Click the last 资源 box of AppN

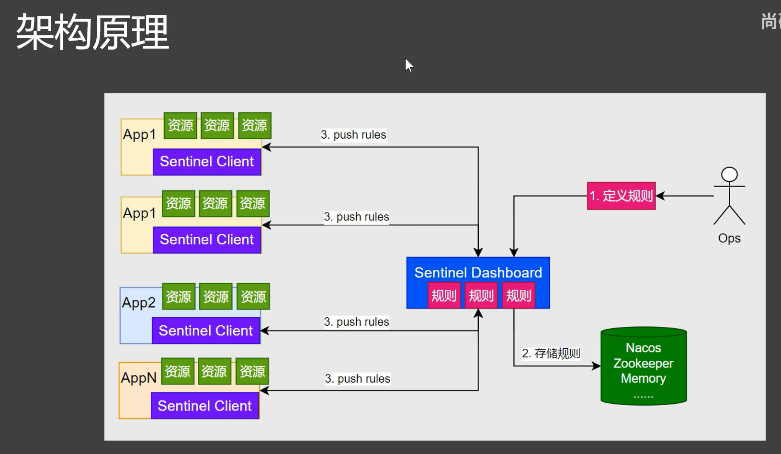[x=252, y=371]
